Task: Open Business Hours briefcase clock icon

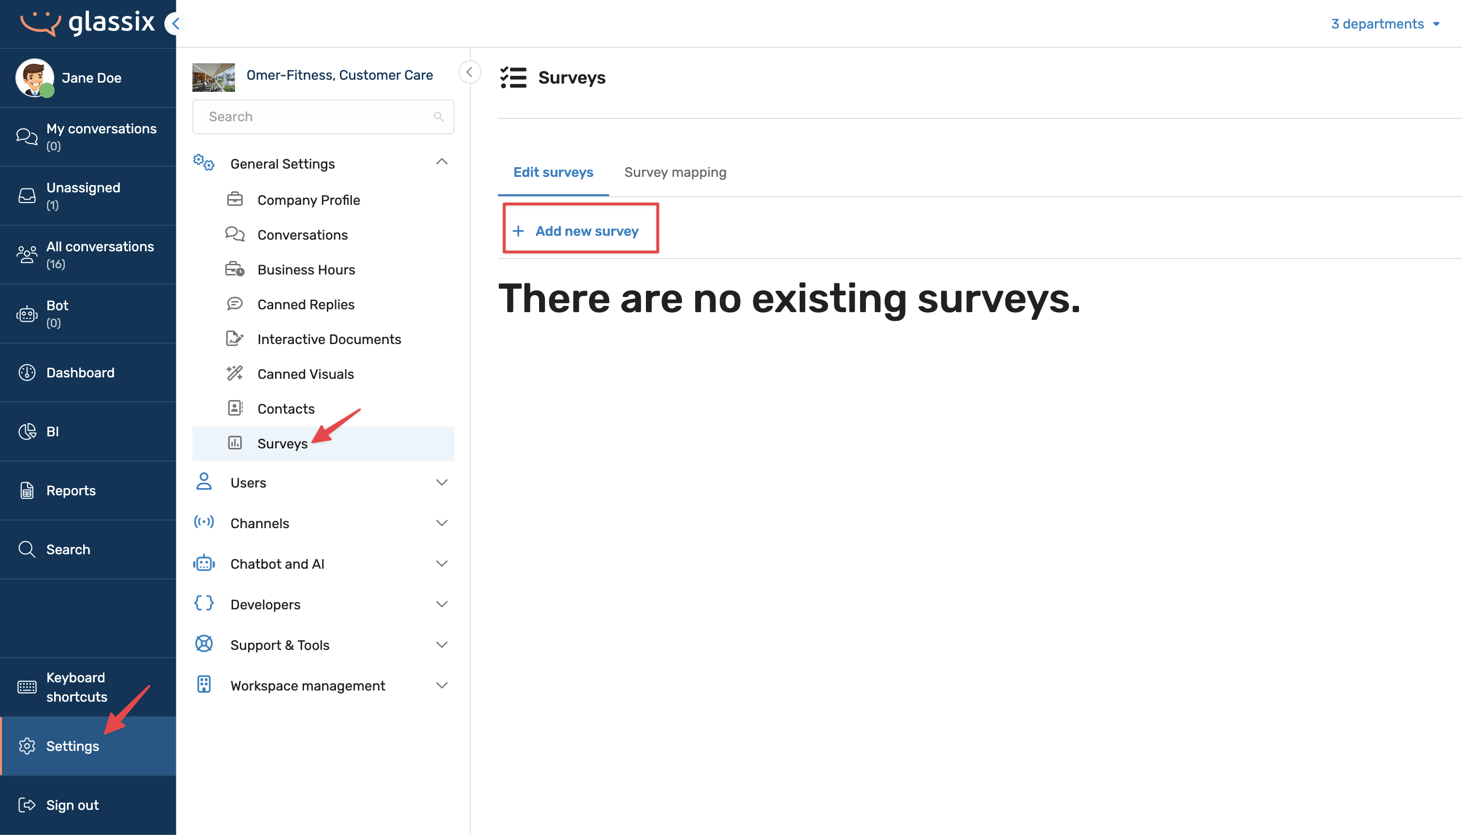Action: point(234,269)
